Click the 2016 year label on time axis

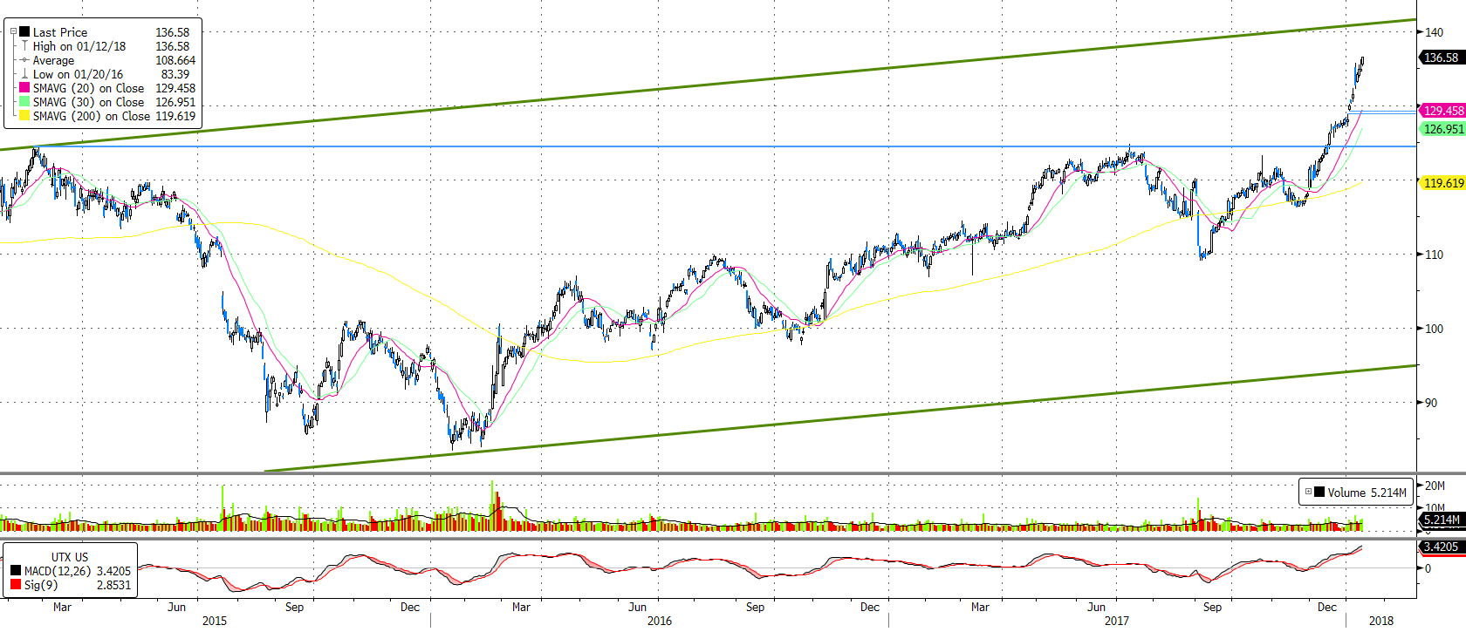pos(660,621)
